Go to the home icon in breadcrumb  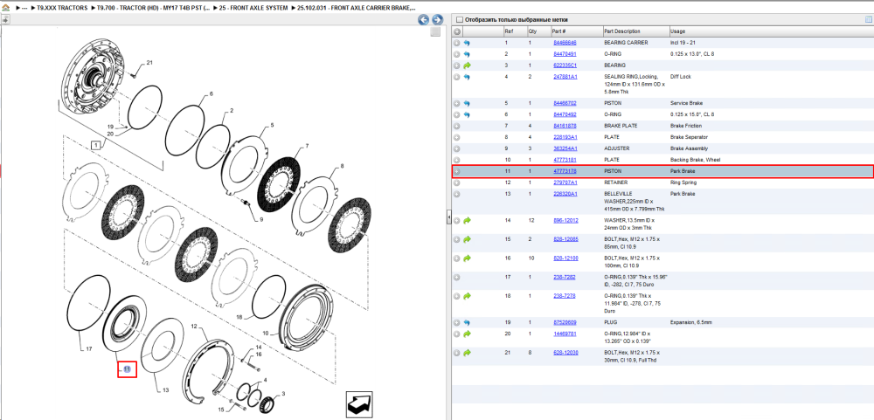(x=5, y=9)
